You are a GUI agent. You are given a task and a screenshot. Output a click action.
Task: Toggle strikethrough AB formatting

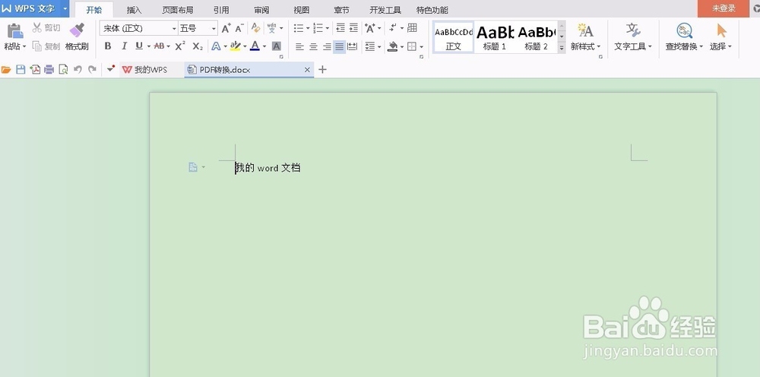click(x=159, y=46)
